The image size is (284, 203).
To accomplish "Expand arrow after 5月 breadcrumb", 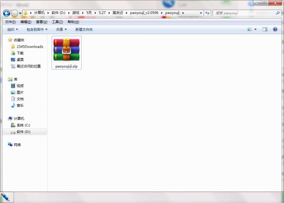I will 95,13.
